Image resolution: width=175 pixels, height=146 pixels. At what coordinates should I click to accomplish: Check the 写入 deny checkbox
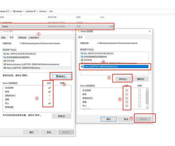pyautogui.click(x=139, y=106)
